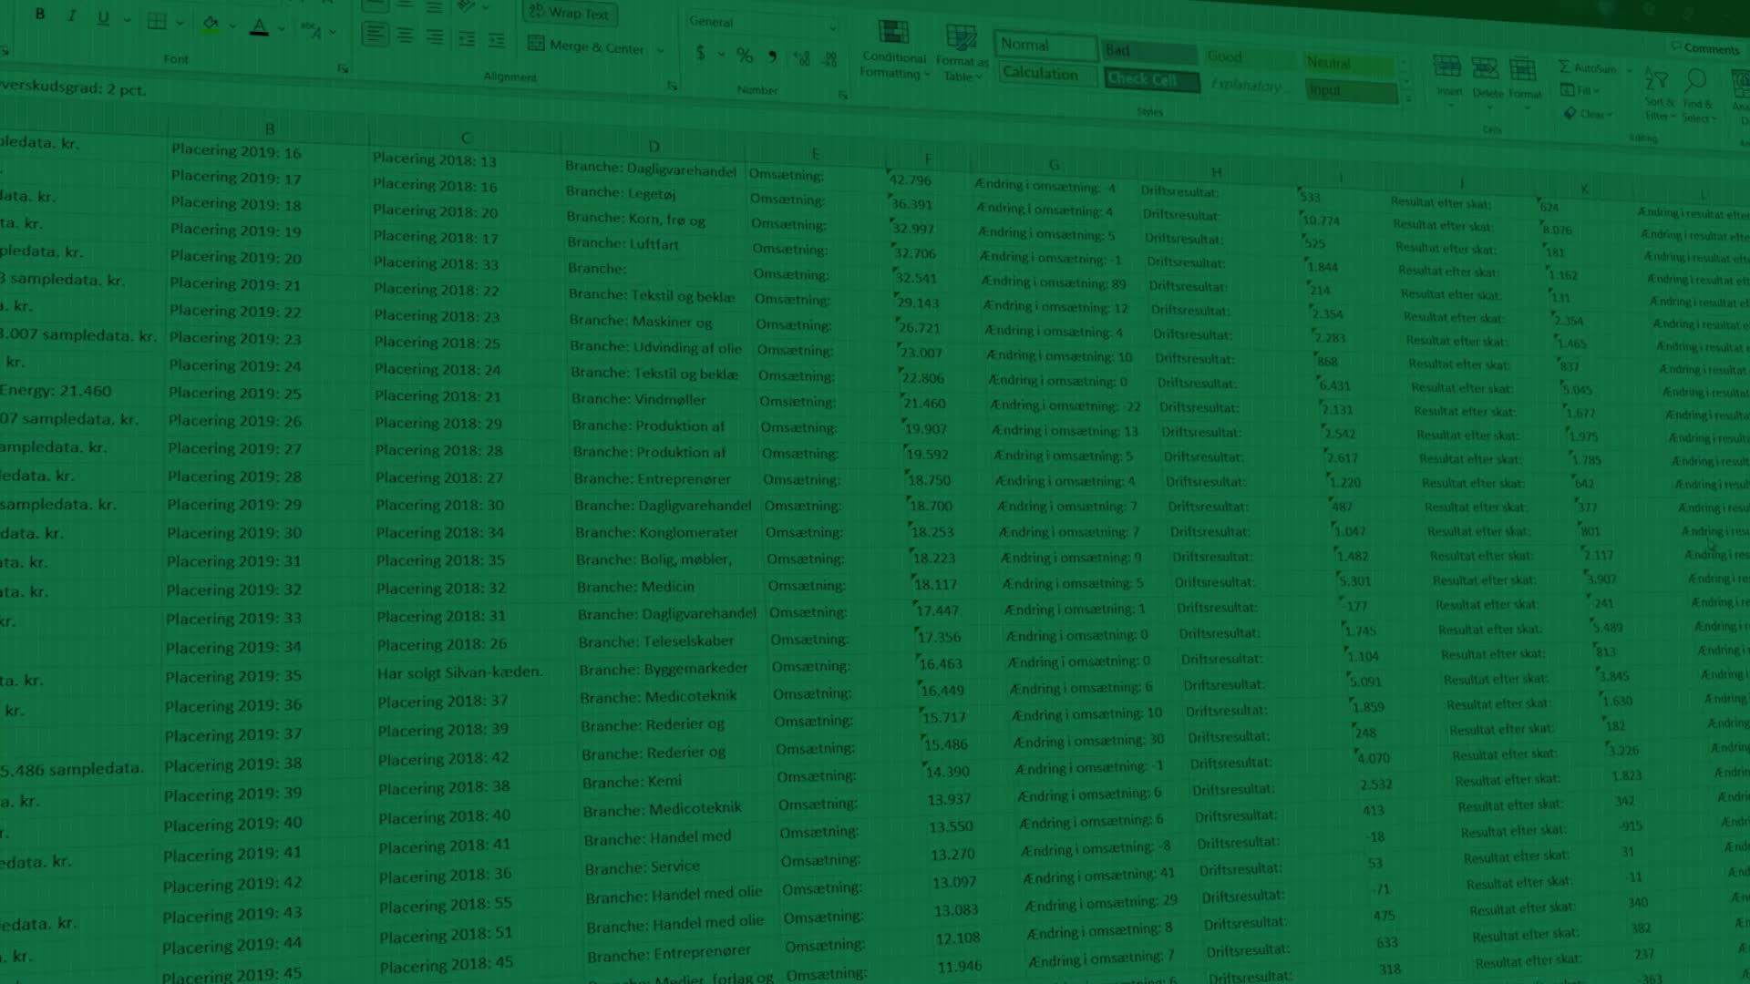Open the Orientation icon menu
The width and height of the screenshot is (1750, 984).
pos(467,6)
